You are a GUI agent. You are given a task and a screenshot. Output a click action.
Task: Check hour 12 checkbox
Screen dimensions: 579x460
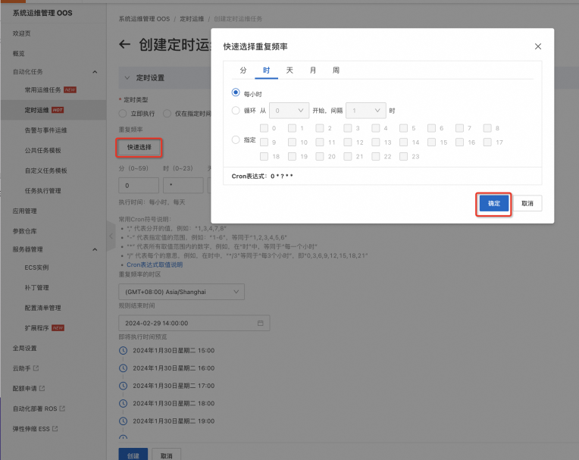pyautogui.click(x=347, y=142)
